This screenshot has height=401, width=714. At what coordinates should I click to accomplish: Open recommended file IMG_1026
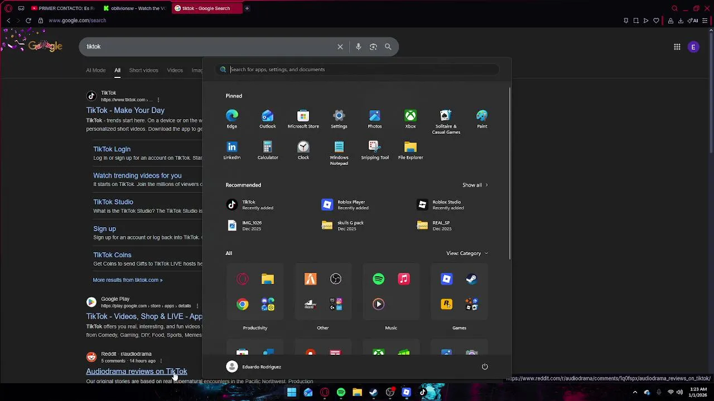(x=245, y=226)
